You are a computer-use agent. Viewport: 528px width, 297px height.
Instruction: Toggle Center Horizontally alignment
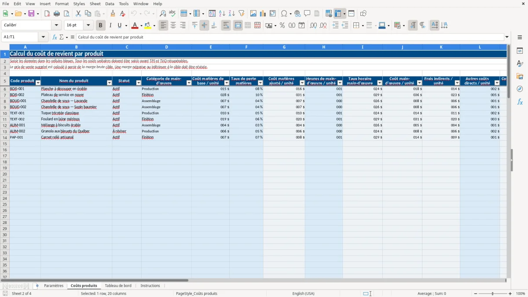[x=173, y=26]
